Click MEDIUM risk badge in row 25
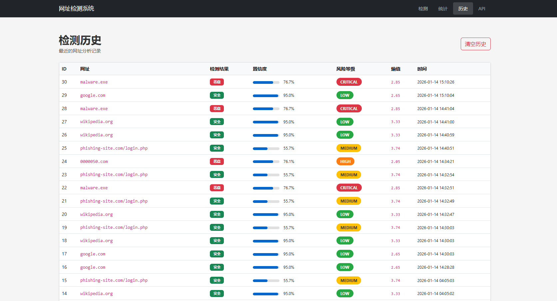This screenshot has width=557, height=301. (x=349, y=148)
